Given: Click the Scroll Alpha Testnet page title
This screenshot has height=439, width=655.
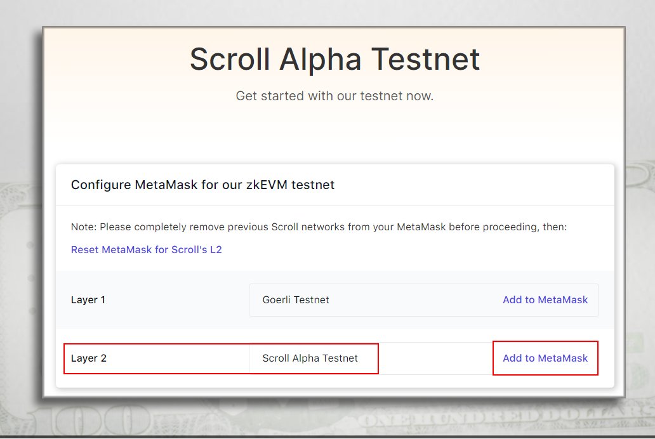Looking at the screenshot, I should coord(334,59).
